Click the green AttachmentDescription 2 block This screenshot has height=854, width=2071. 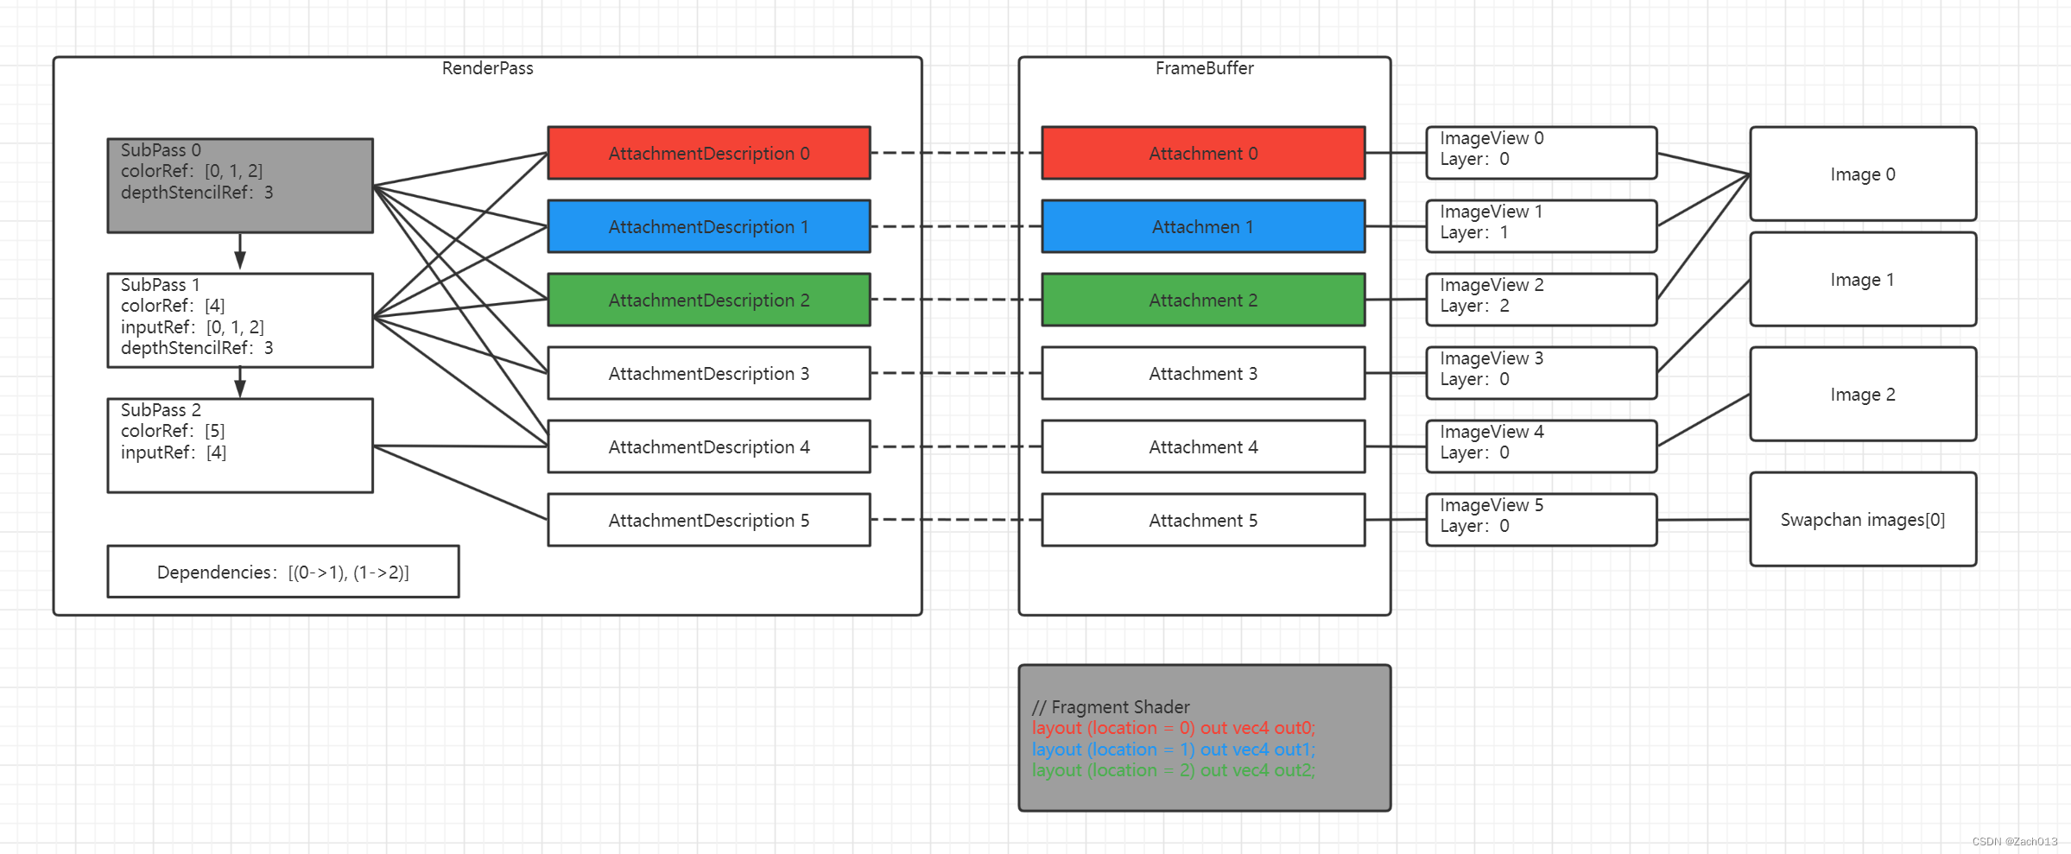[x=708, y=300]
